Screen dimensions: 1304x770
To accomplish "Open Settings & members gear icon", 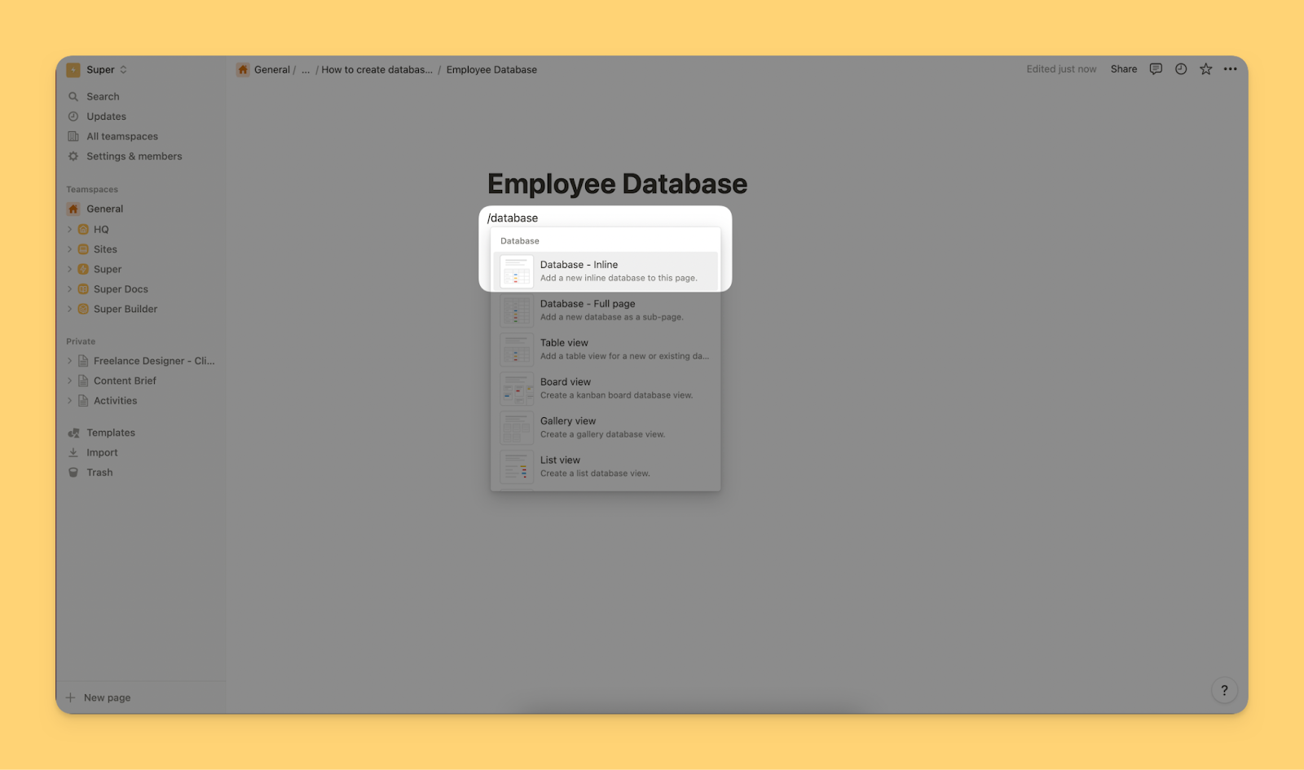I will tap(73, 156).
